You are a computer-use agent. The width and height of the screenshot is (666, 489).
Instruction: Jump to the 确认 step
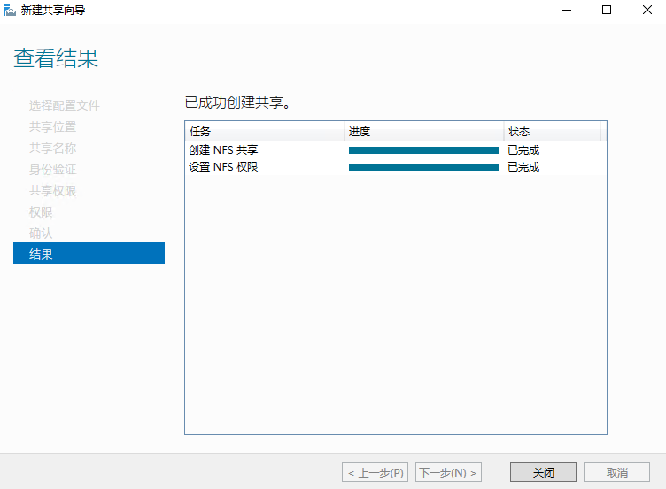(41, 233)
